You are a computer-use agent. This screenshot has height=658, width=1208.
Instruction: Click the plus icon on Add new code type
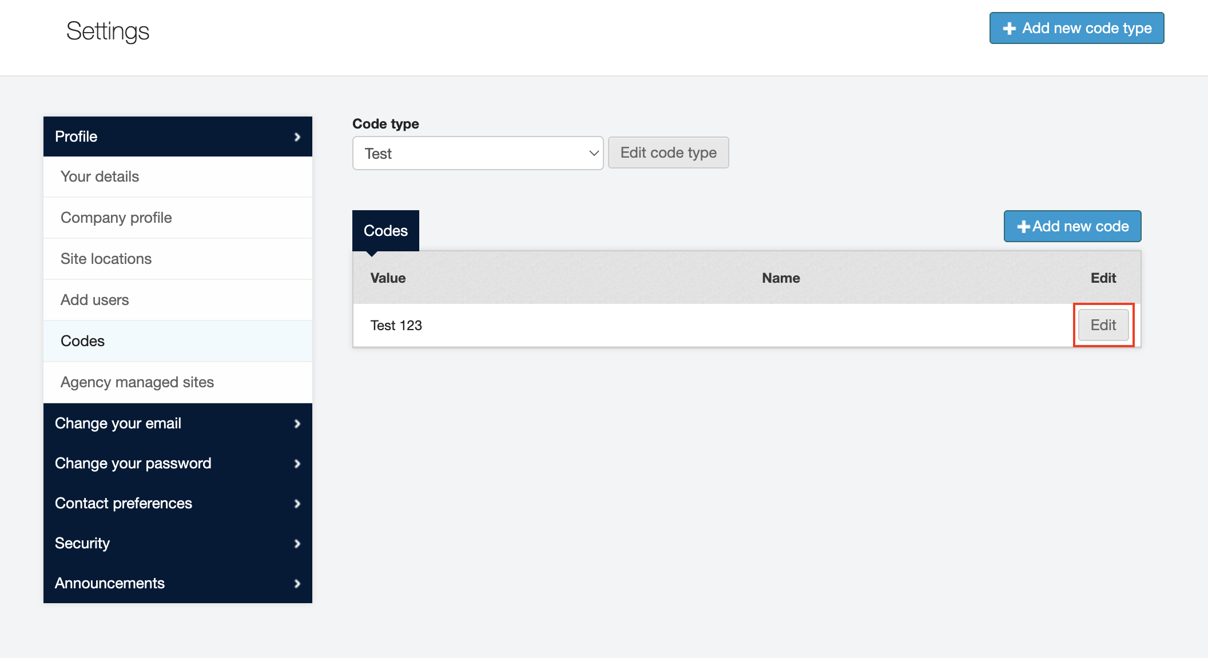[x=1009, y=29]
